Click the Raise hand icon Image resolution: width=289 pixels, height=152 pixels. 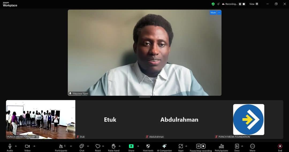pyautogui.click(x=113, y=146)
